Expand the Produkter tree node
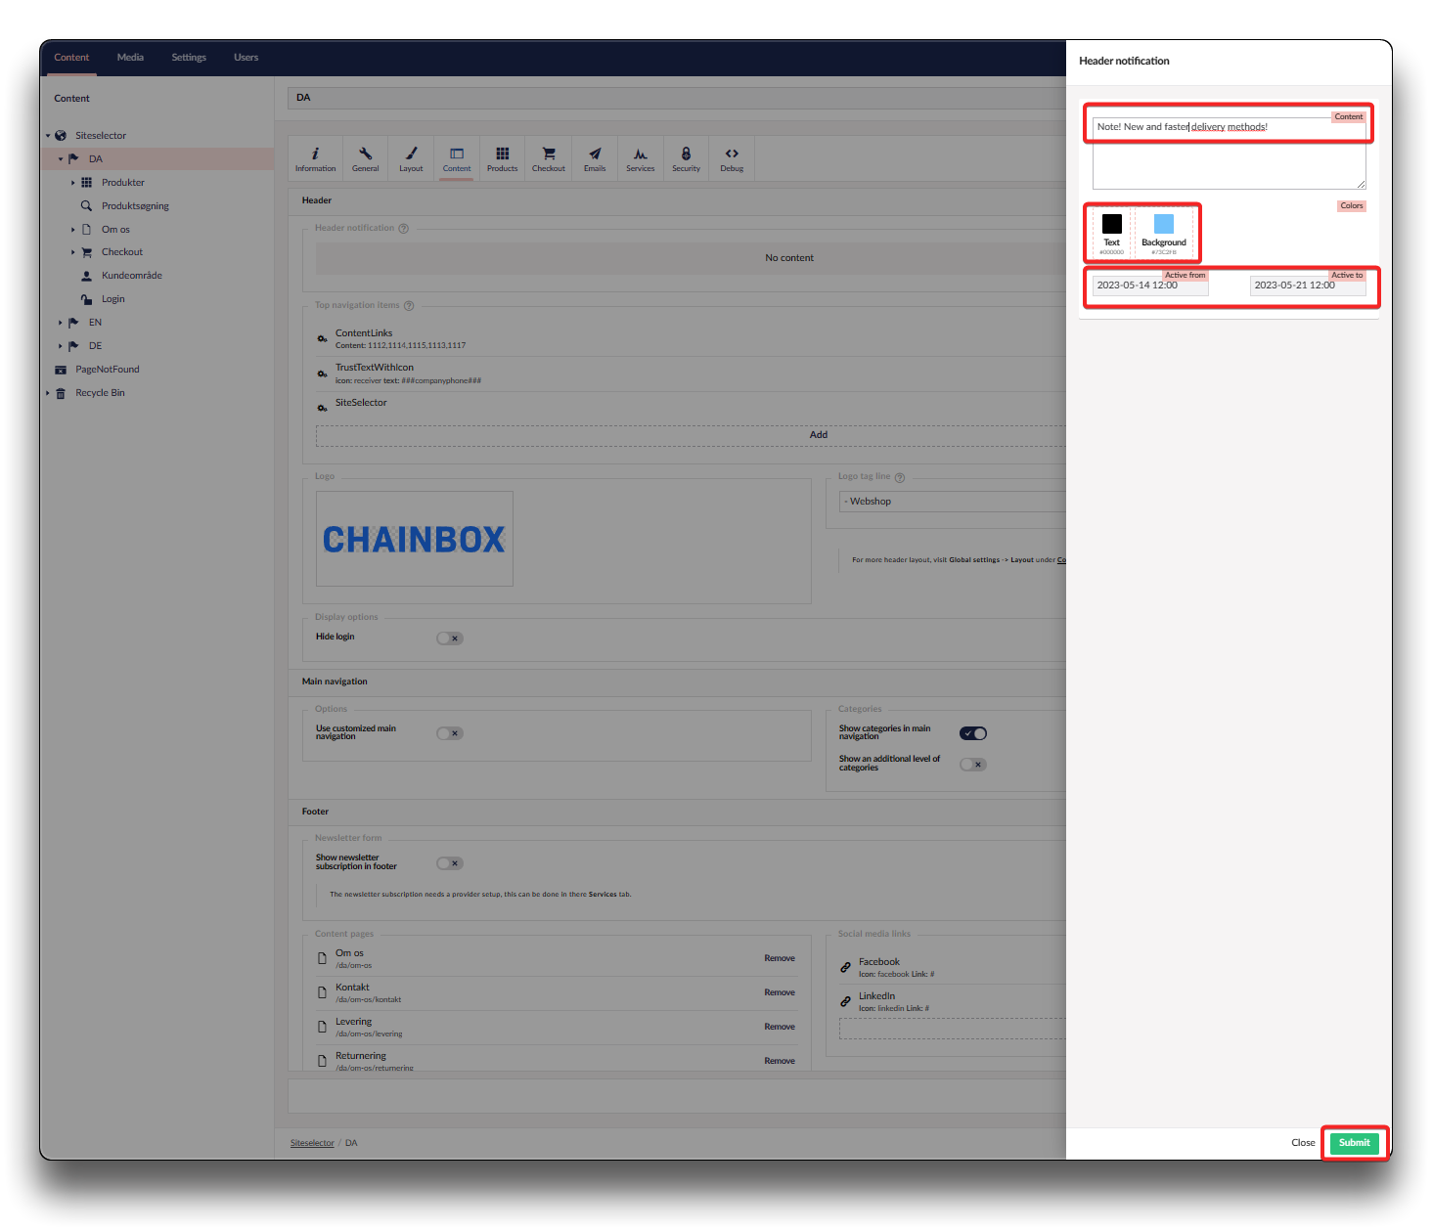Screen dimensions: 1432x1231 (x=73, y=183)
